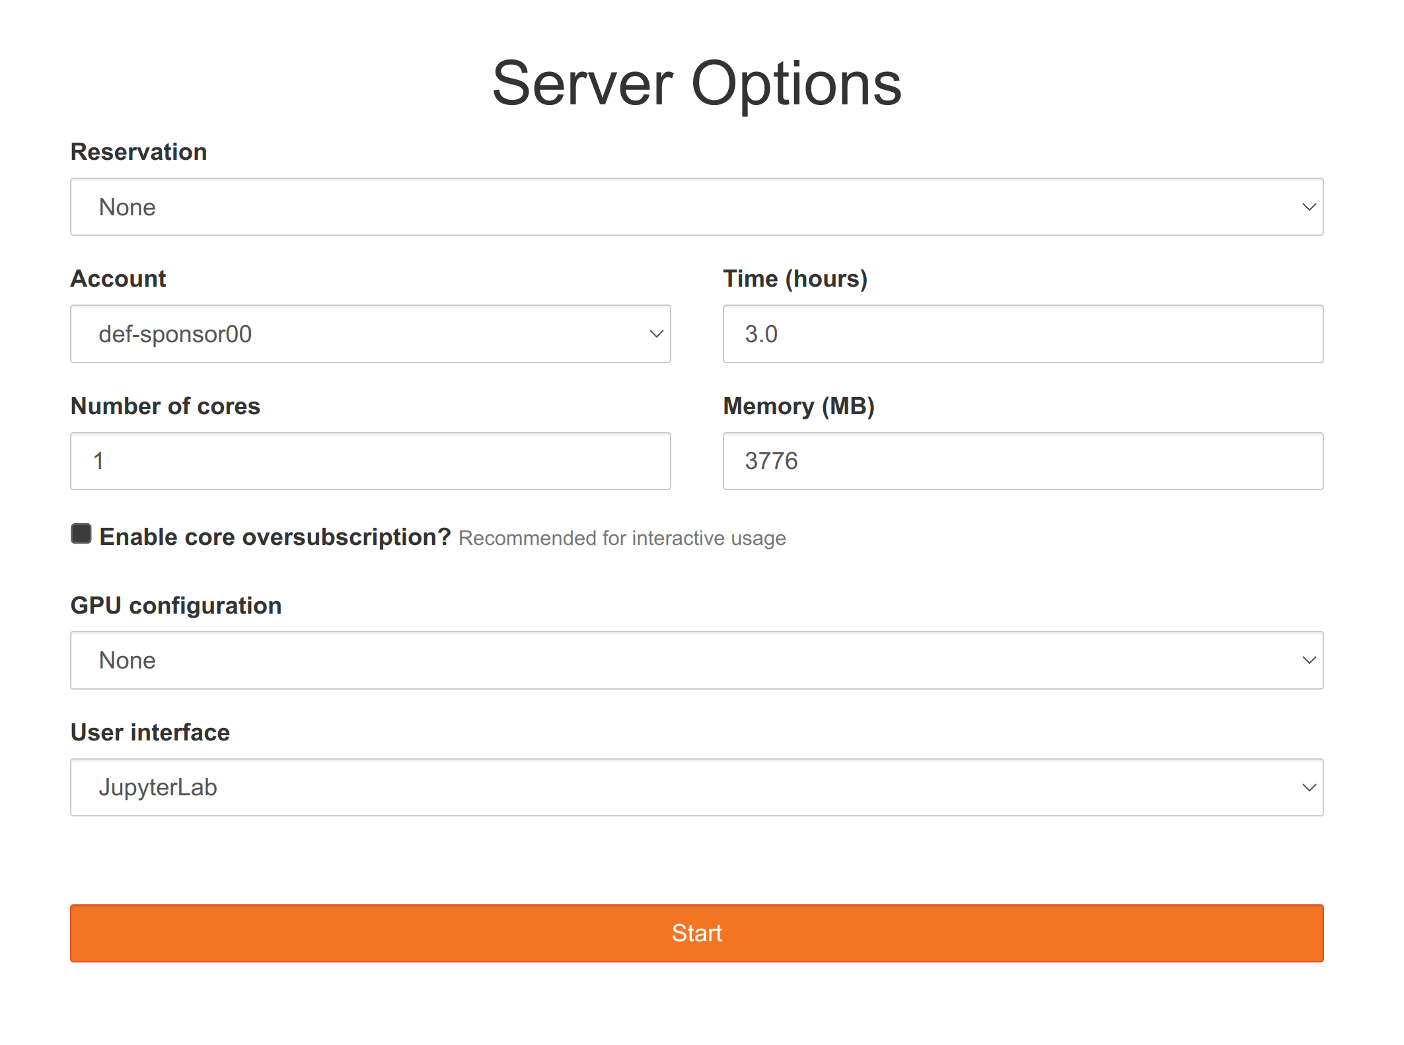Click the 'User interface' label
This screenshot has height=1045, width=1404.
(150, 733)
